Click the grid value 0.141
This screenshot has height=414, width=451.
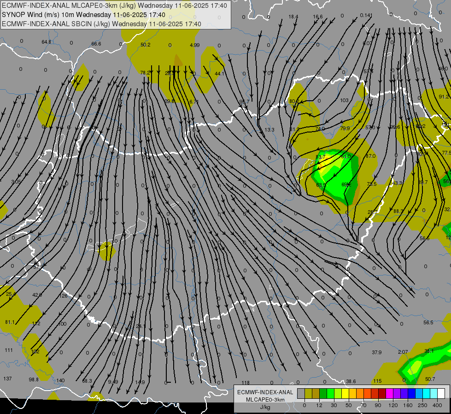pos(366,15)
